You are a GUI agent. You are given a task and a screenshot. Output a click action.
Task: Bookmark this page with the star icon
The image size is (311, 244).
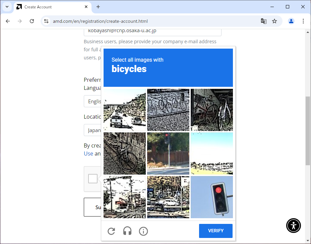click(274, 21)
